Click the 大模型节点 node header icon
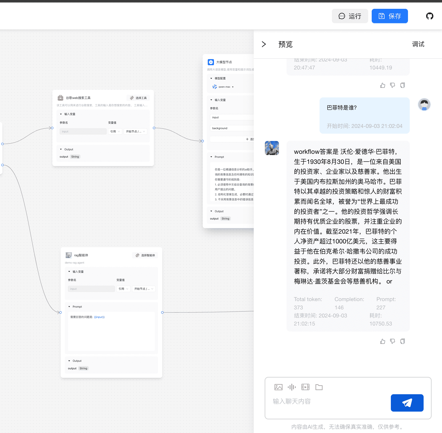The image size is (442, 433). 211,62
